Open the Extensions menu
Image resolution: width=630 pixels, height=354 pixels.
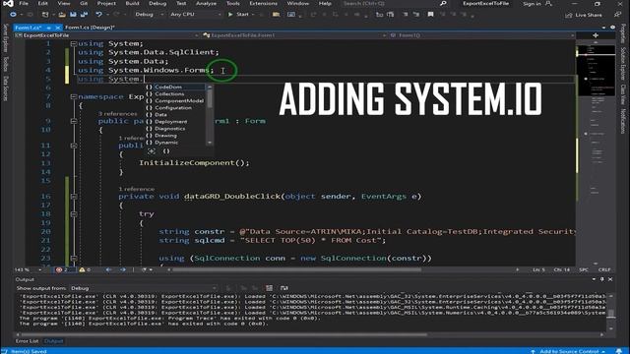coord(263,4)
